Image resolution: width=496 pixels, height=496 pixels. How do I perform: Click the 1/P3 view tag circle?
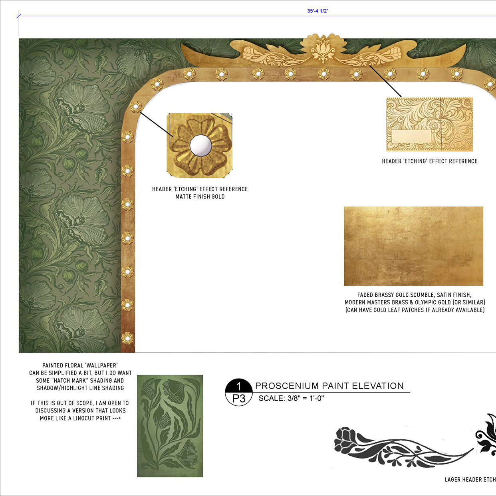239,392
